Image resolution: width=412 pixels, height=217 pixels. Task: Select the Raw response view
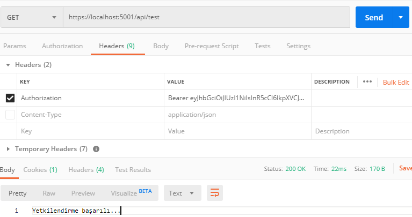click(x=49, y=193)
